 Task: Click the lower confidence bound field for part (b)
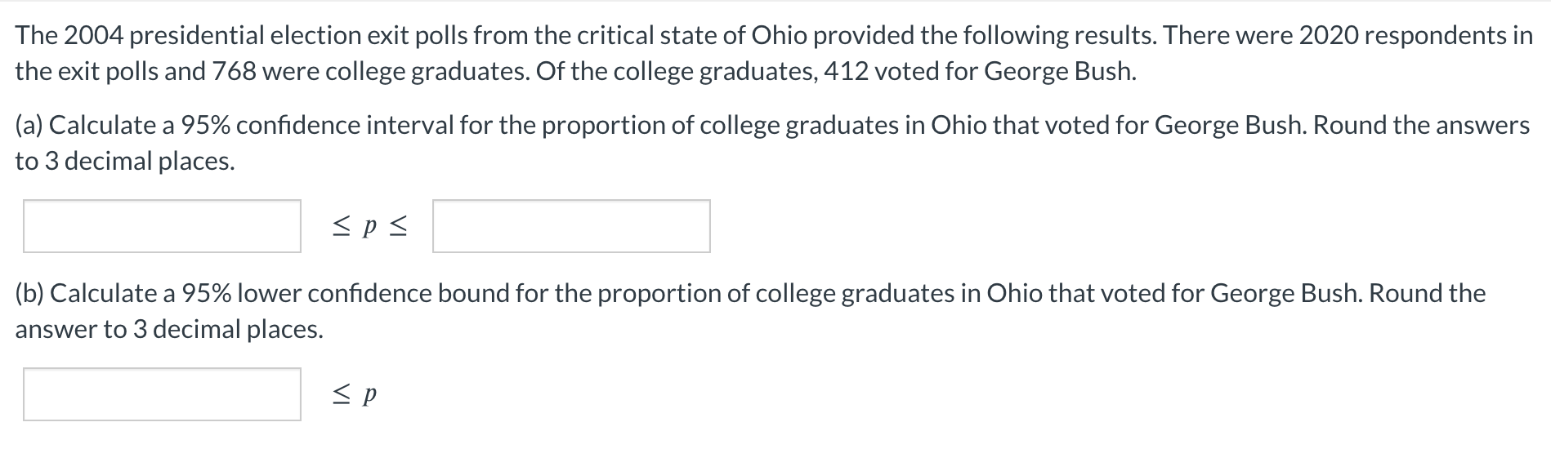pyautogui.click(x=162, y=394)
